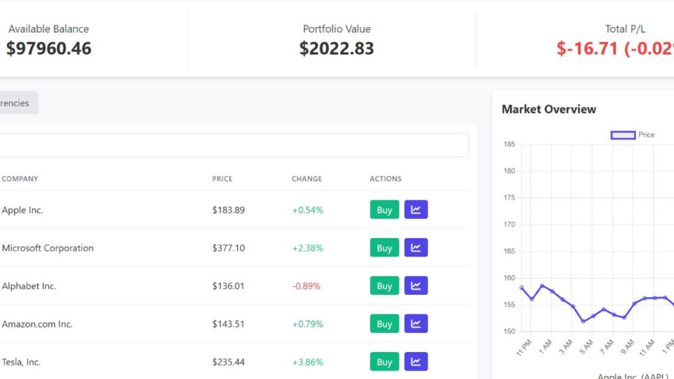Click the 5 AM x-axis label
This screenshot has height=379, width=674.
click(586, 347)
